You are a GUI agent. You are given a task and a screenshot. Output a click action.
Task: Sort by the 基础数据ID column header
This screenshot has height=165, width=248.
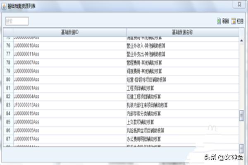(x=69, y=32)
